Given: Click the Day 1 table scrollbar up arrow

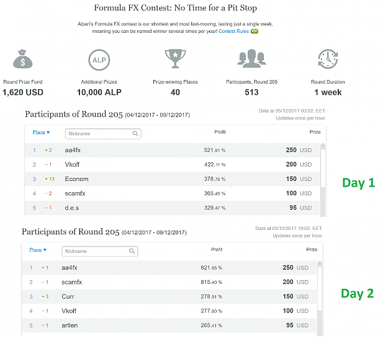Looking at the screenshot, I should tap(323, 146).
